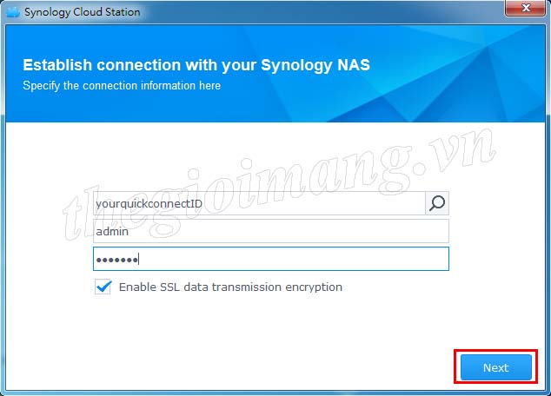Click the 'Synology Cloud Station' window title text

click(x=83, y=12)
